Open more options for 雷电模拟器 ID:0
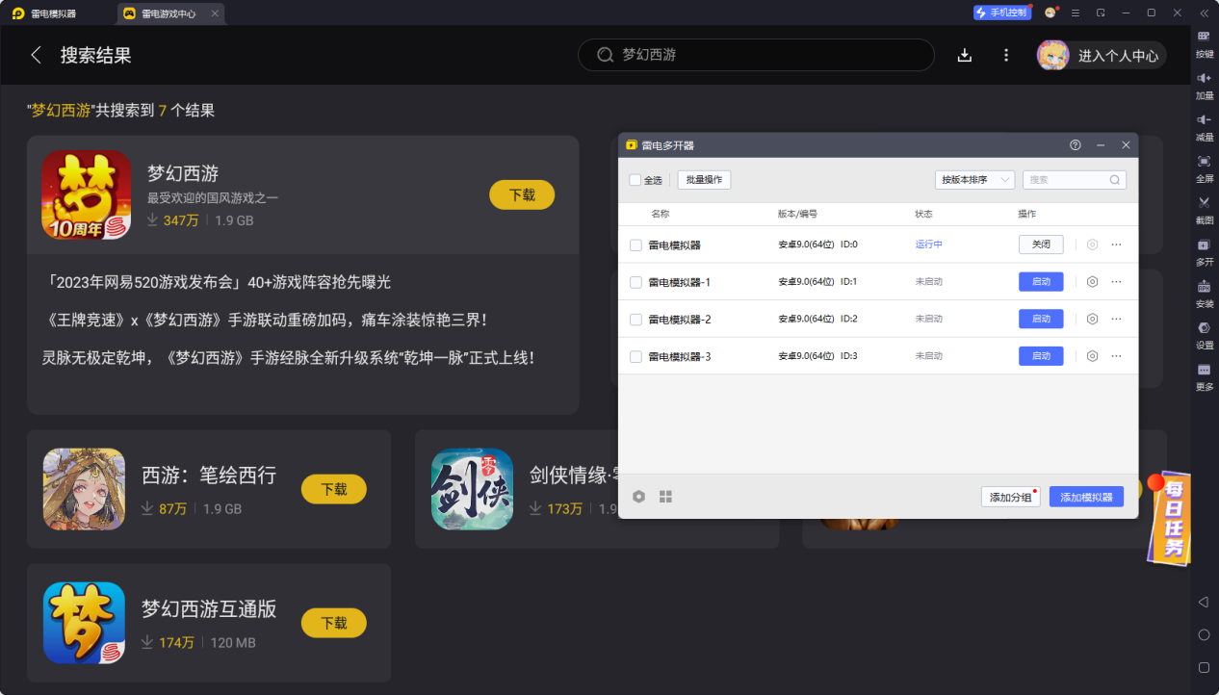Image resolution: width=1219 pixels, height=695 pixels. pos(1116,245)
